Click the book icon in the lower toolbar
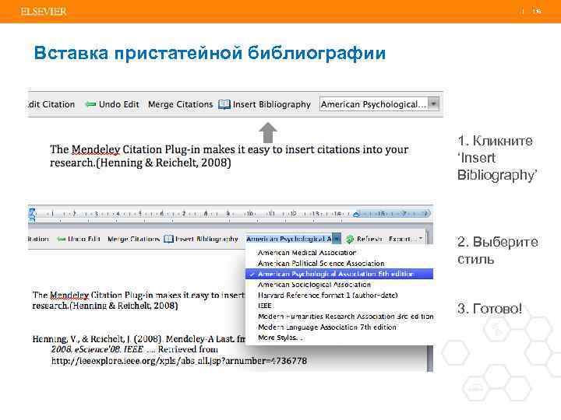Screen dimensions: 561x420 pos(168,239)
